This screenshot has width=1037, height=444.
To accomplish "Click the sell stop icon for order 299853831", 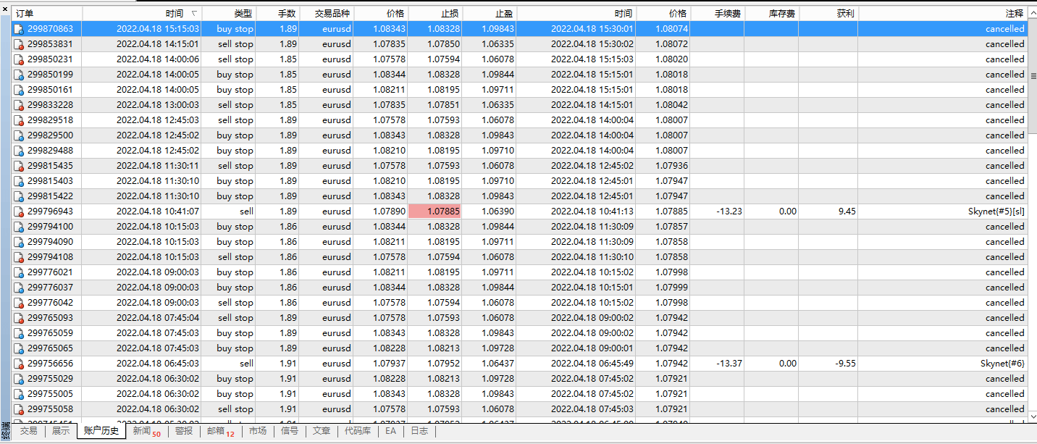I will [19, 44].
